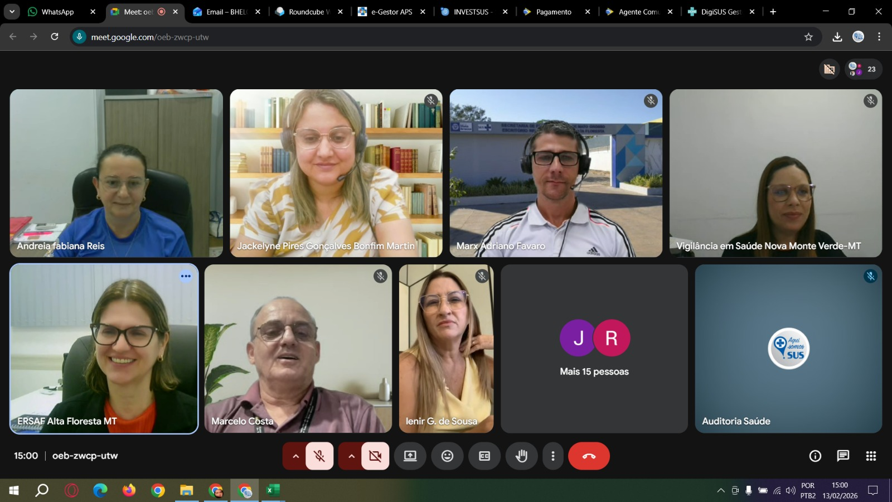Unmute the microphone
892x502 pixels.
(x=319, y=456)
